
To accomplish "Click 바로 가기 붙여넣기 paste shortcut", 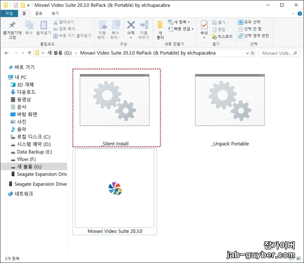I will [72, 36].
